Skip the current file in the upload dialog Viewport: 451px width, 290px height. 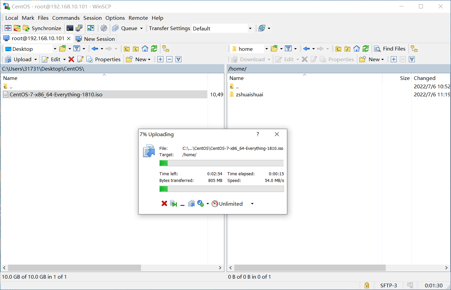[173, 203]
